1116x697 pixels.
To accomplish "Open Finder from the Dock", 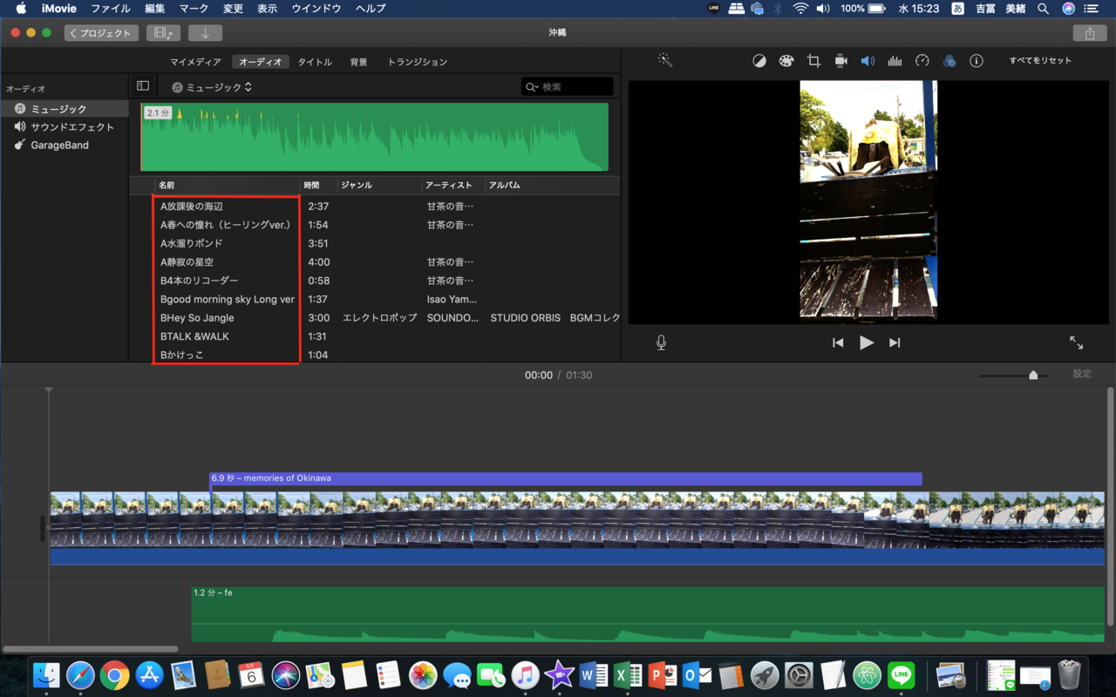I will click(x=46, y=674).
